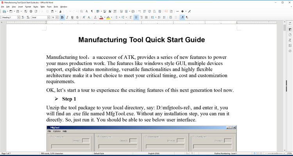Click the Increase Font Size icon
This screenshot has width=293, height=156.
coord(84,18)
